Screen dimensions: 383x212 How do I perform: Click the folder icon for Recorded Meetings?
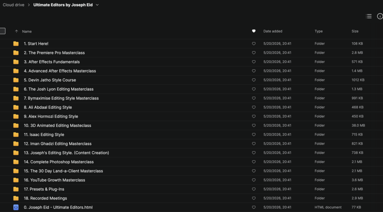click(16, 198)
